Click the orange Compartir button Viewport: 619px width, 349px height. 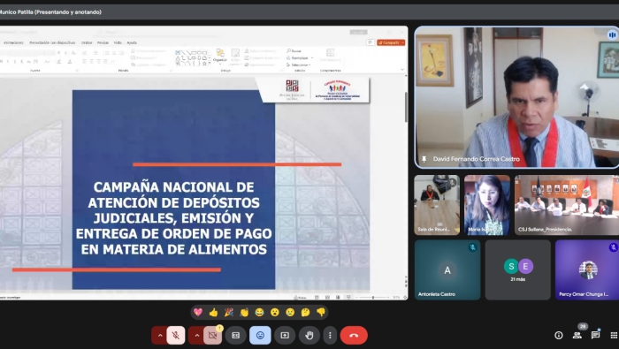(391, 42)
